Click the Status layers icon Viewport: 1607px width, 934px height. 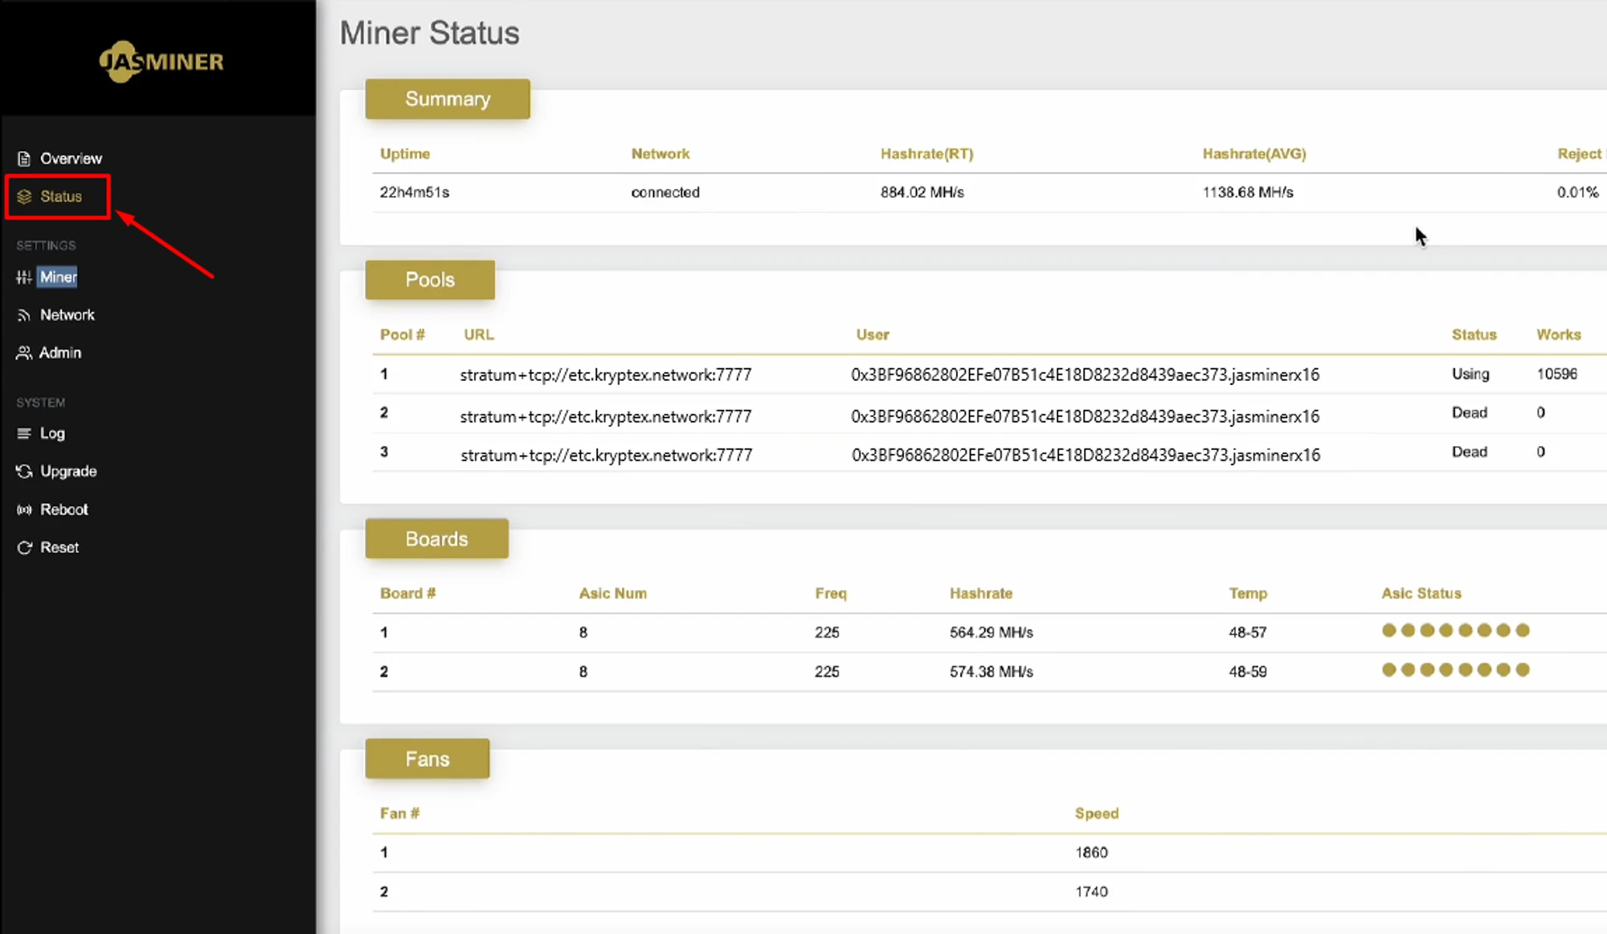click(24, 196)
